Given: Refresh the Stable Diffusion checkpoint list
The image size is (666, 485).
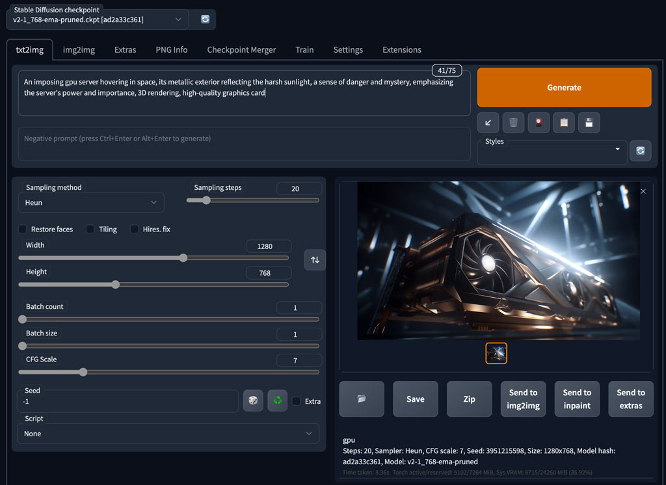Looking at the screenshot, I should 205,20.
